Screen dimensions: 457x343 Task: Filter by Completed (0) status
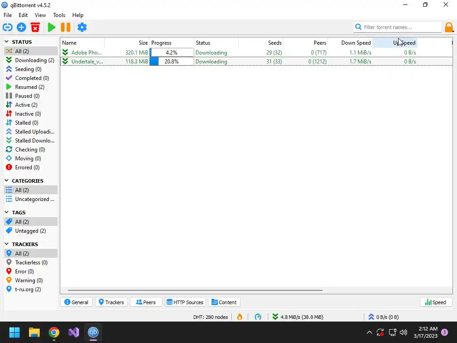pyautogui.click(x=31, y=78)
